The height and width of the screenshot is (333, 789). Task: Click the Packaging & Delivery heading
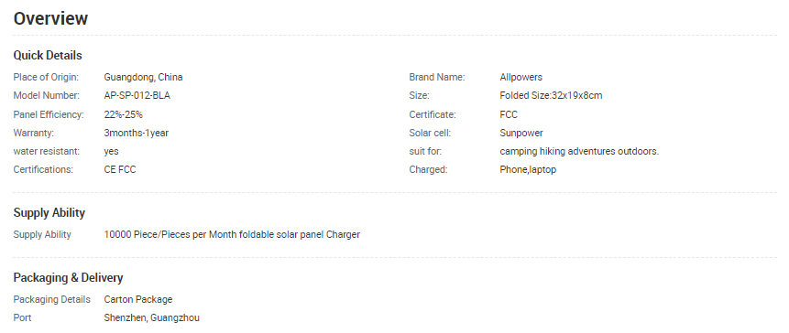(68, 278)
